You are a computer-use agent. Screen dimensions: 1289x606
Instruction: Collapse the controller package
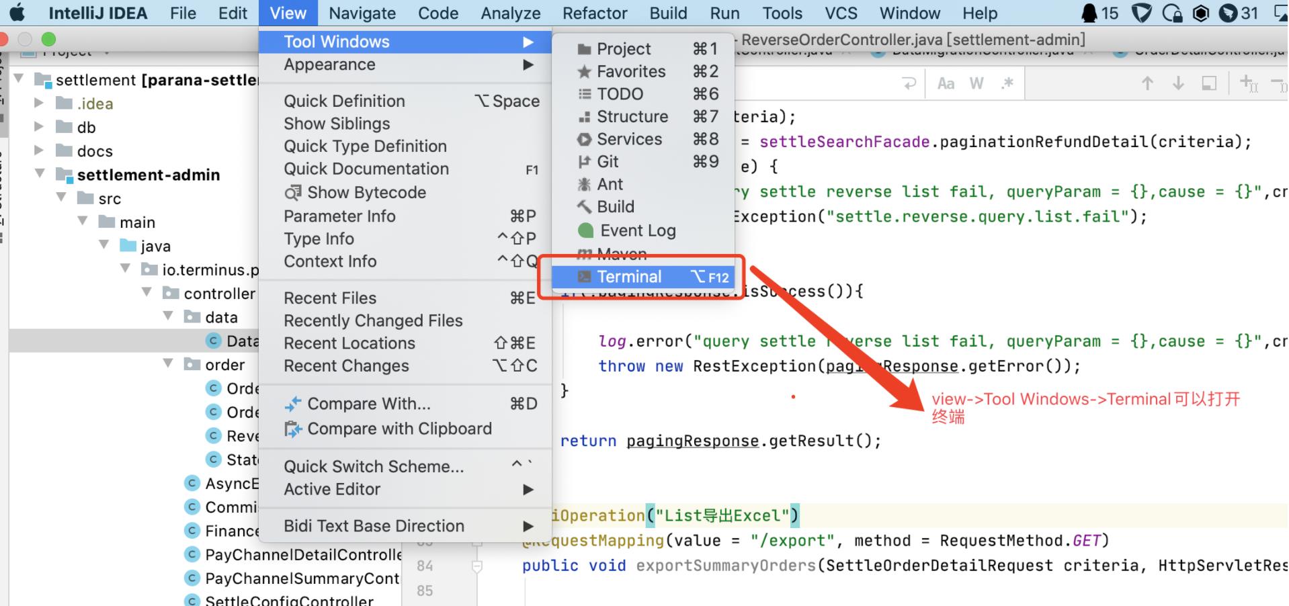pos(147,293)
